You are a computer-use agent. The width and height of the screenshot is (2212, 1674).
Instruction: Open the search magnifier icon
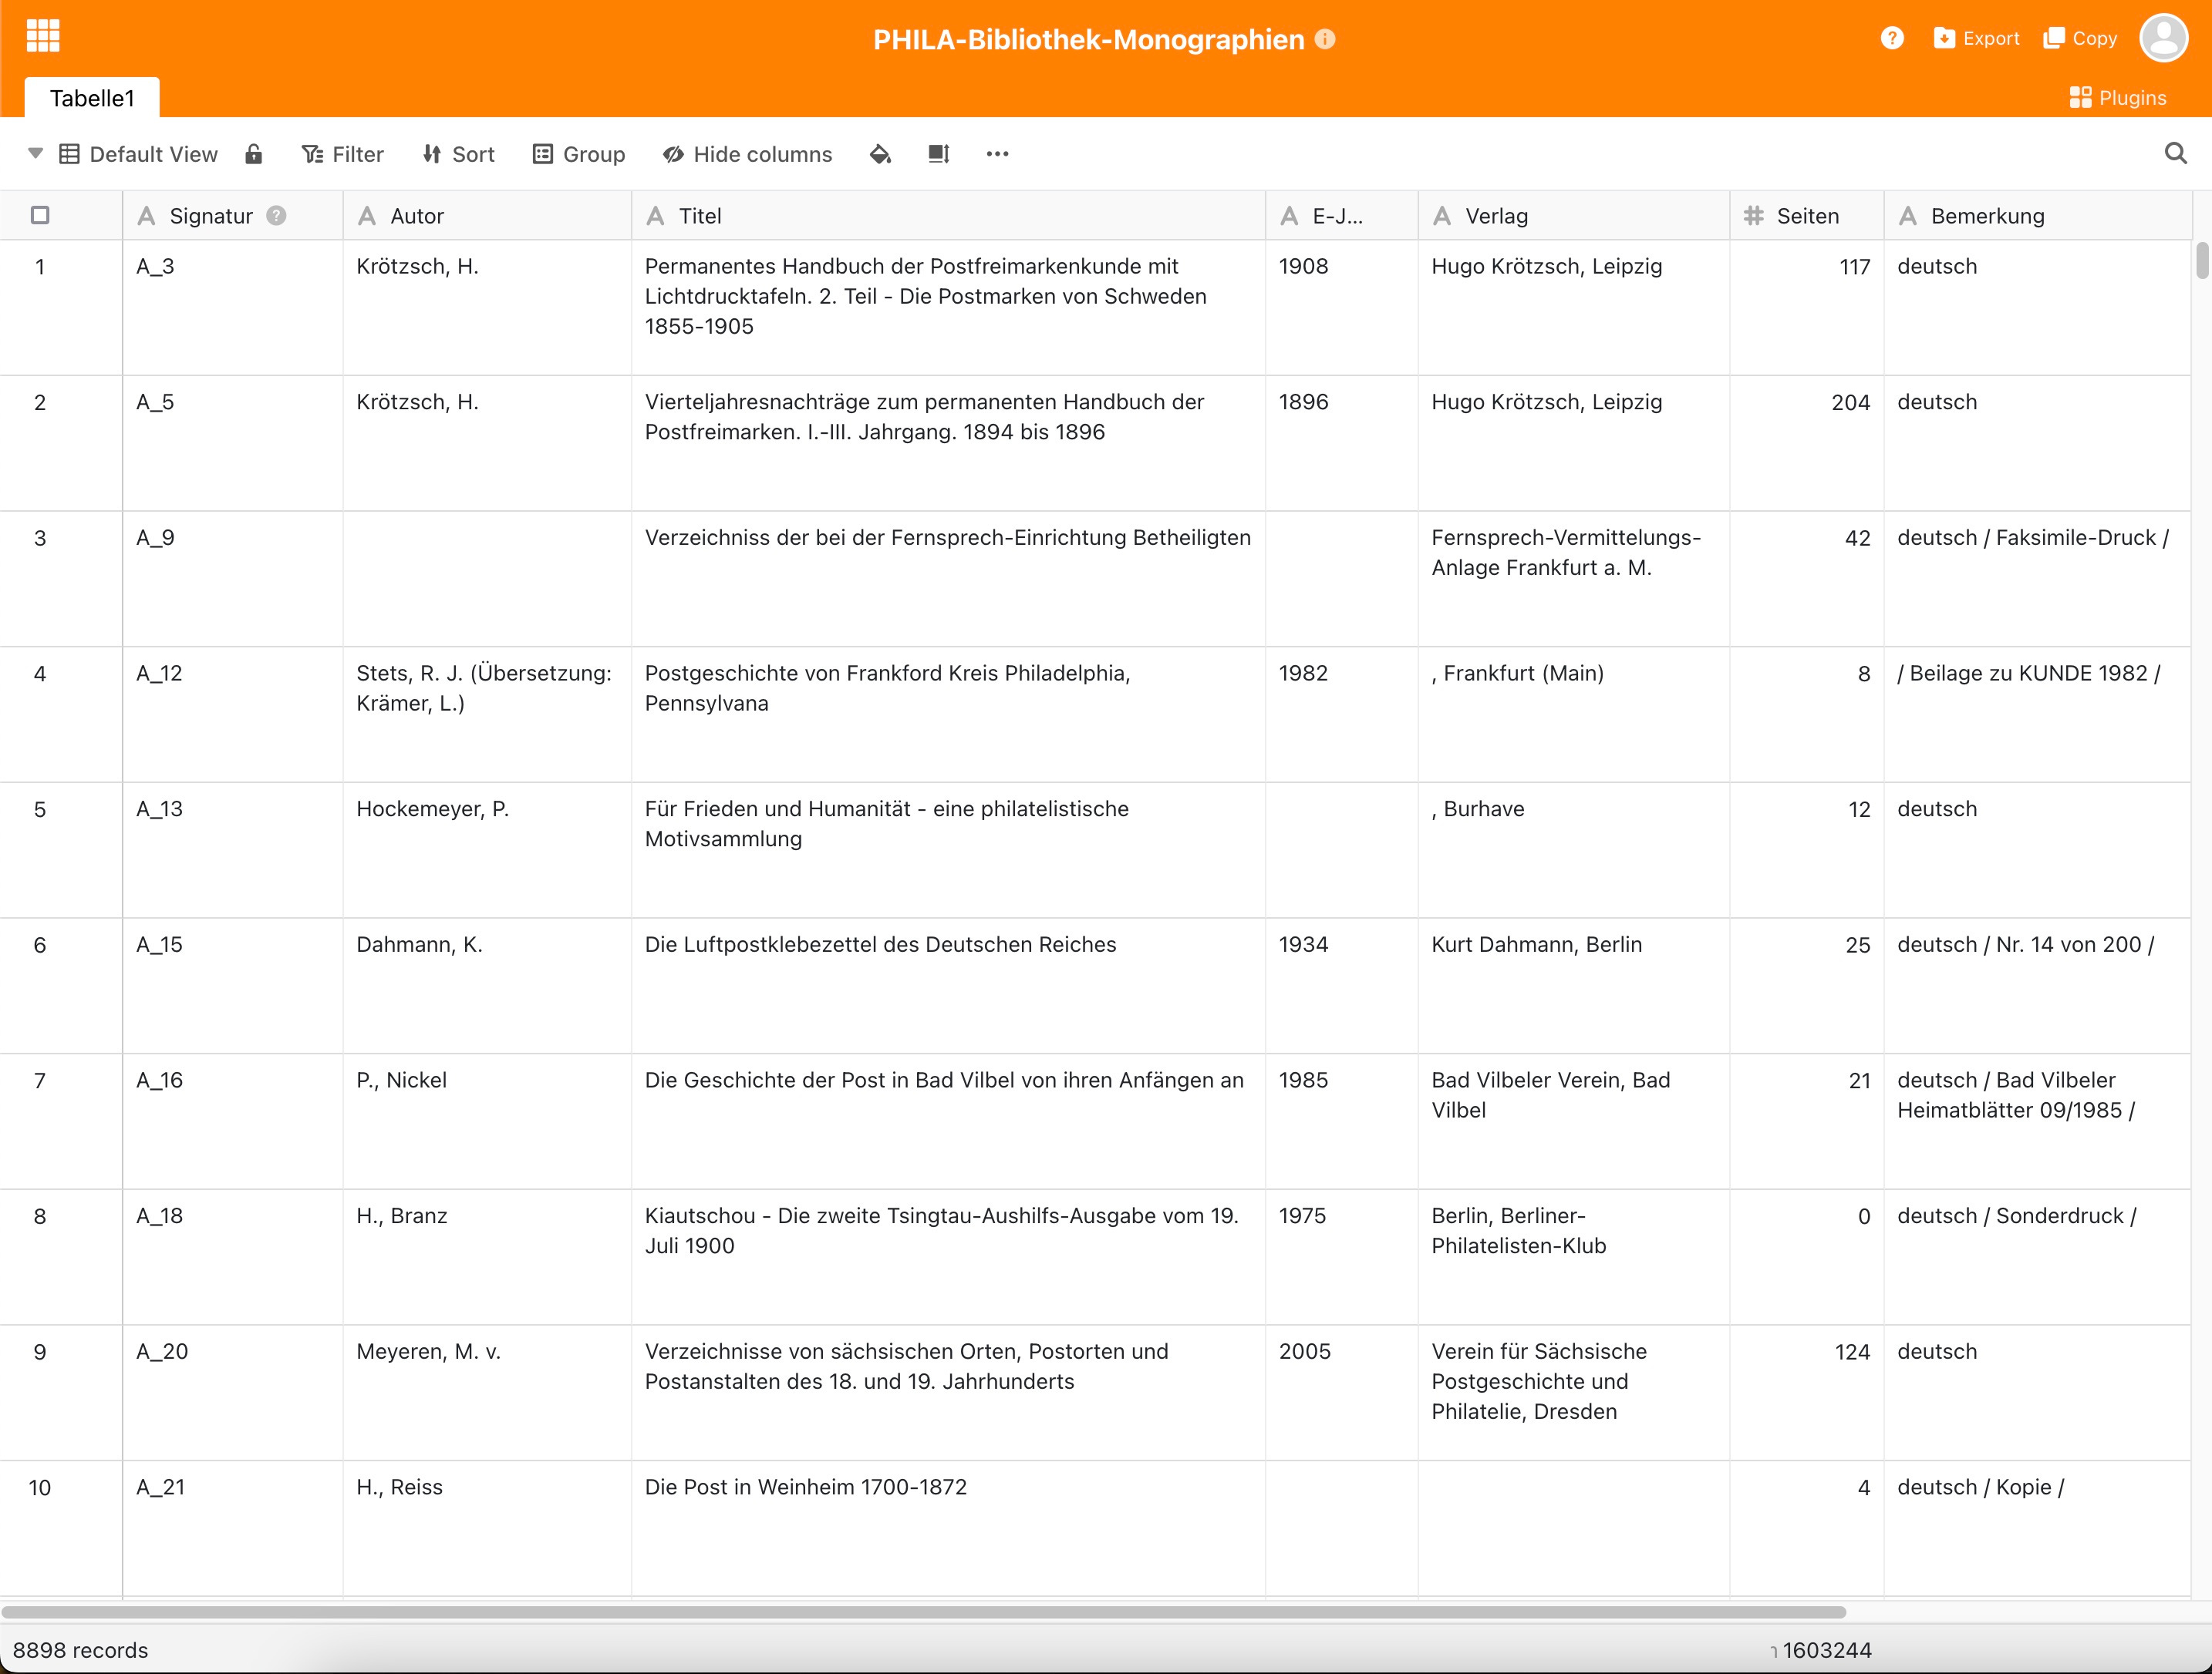[2175, 154]
